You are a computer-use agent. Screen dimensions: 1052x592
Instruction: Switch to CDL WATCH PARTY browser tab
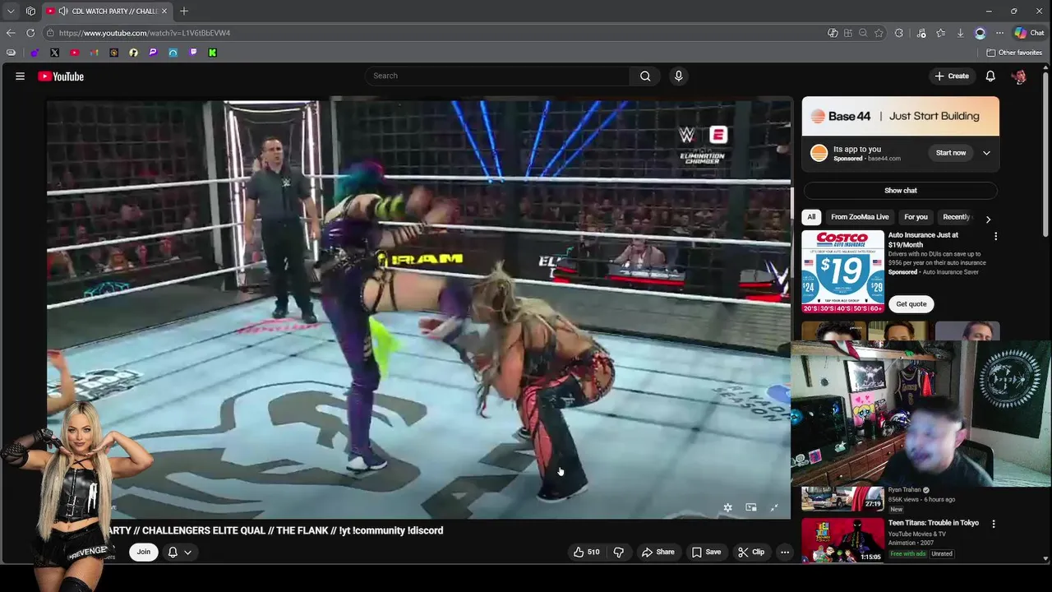coord(108,11)
